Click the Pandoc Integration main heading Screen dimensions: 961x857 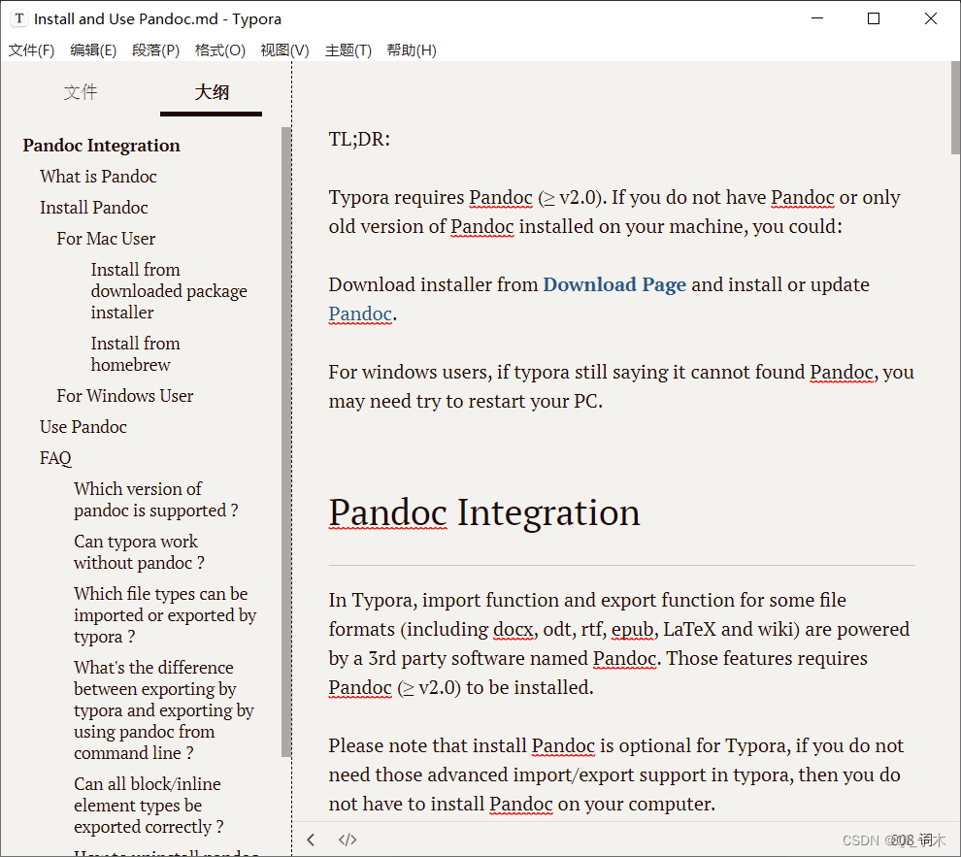tap(484, 512)
